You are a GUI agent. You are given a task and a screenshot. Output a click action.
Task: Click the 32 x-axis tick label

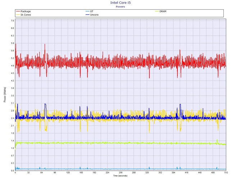point(28,172)
